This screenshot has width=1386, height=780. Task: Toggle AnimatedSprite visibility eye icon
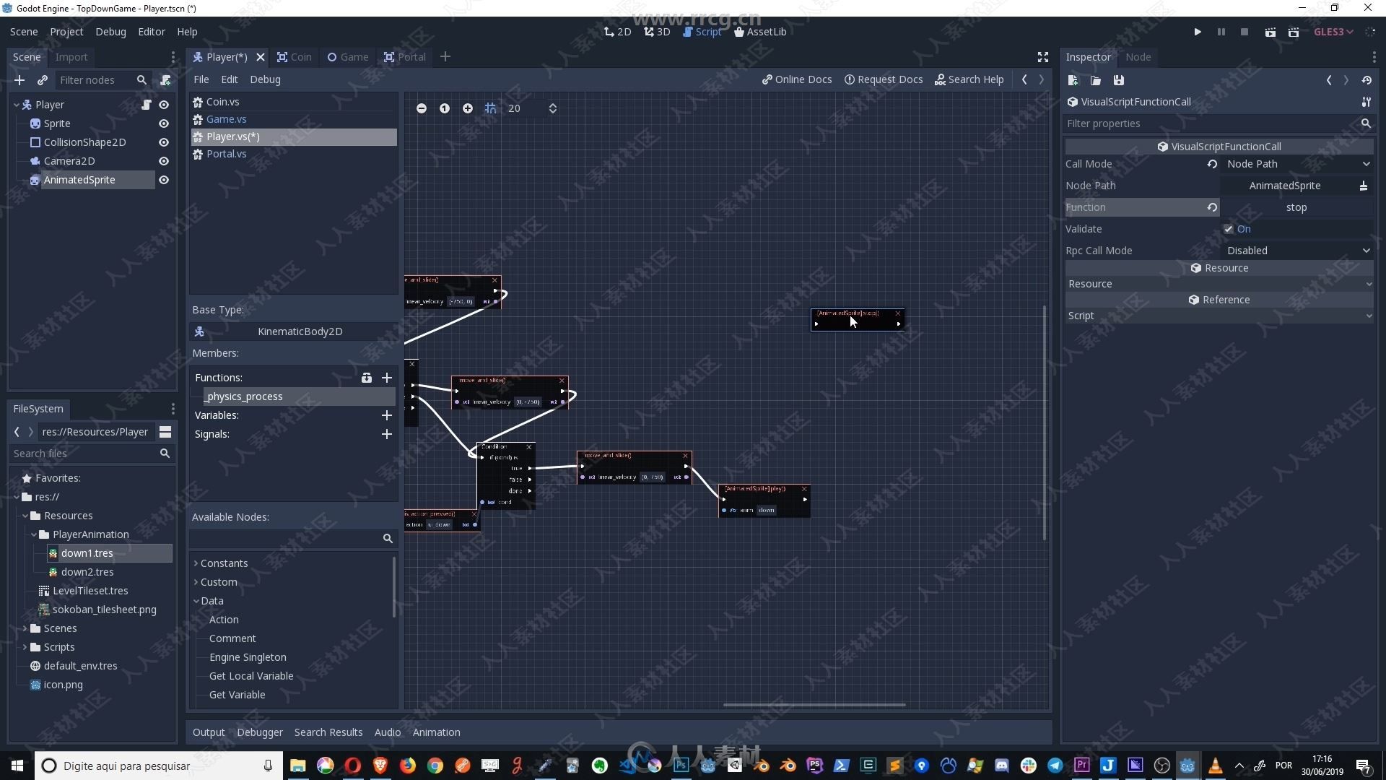click(x=165, y=179)
